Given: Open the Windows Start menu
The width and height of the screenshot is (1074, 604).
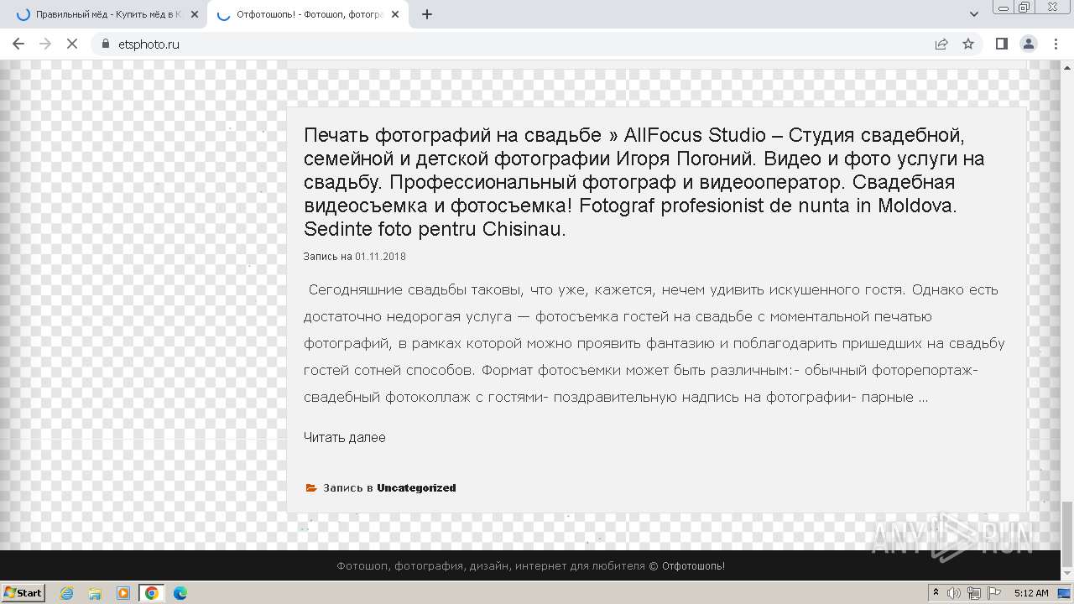Looking at the screenshot, I should click(23, 593).
